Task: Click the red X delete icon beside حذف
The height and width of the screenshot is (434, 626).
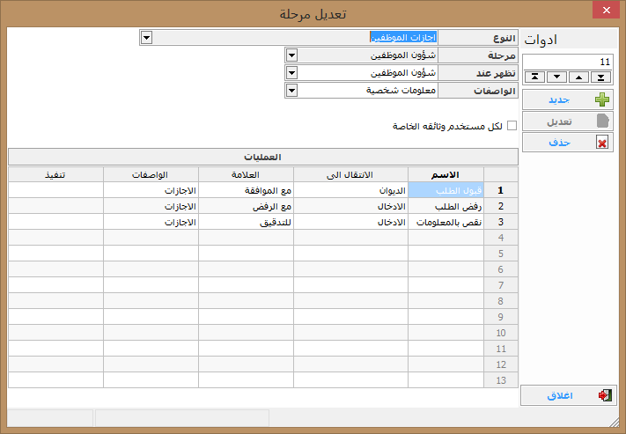Action: tap(602, 143)
